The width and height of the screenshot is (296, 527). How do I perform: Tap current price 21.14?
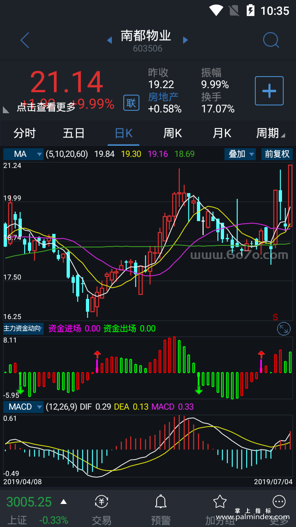[x=67, y=82]
